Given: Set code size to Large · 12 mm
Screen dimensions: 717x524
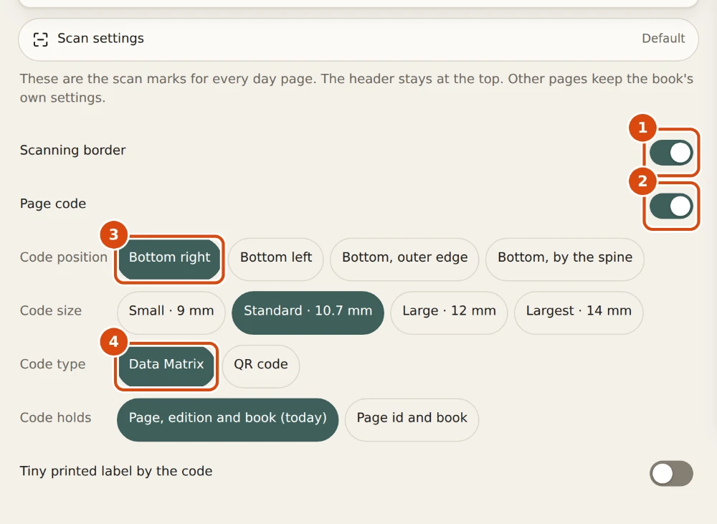Looking at the screenshot, I should point(449,313).
